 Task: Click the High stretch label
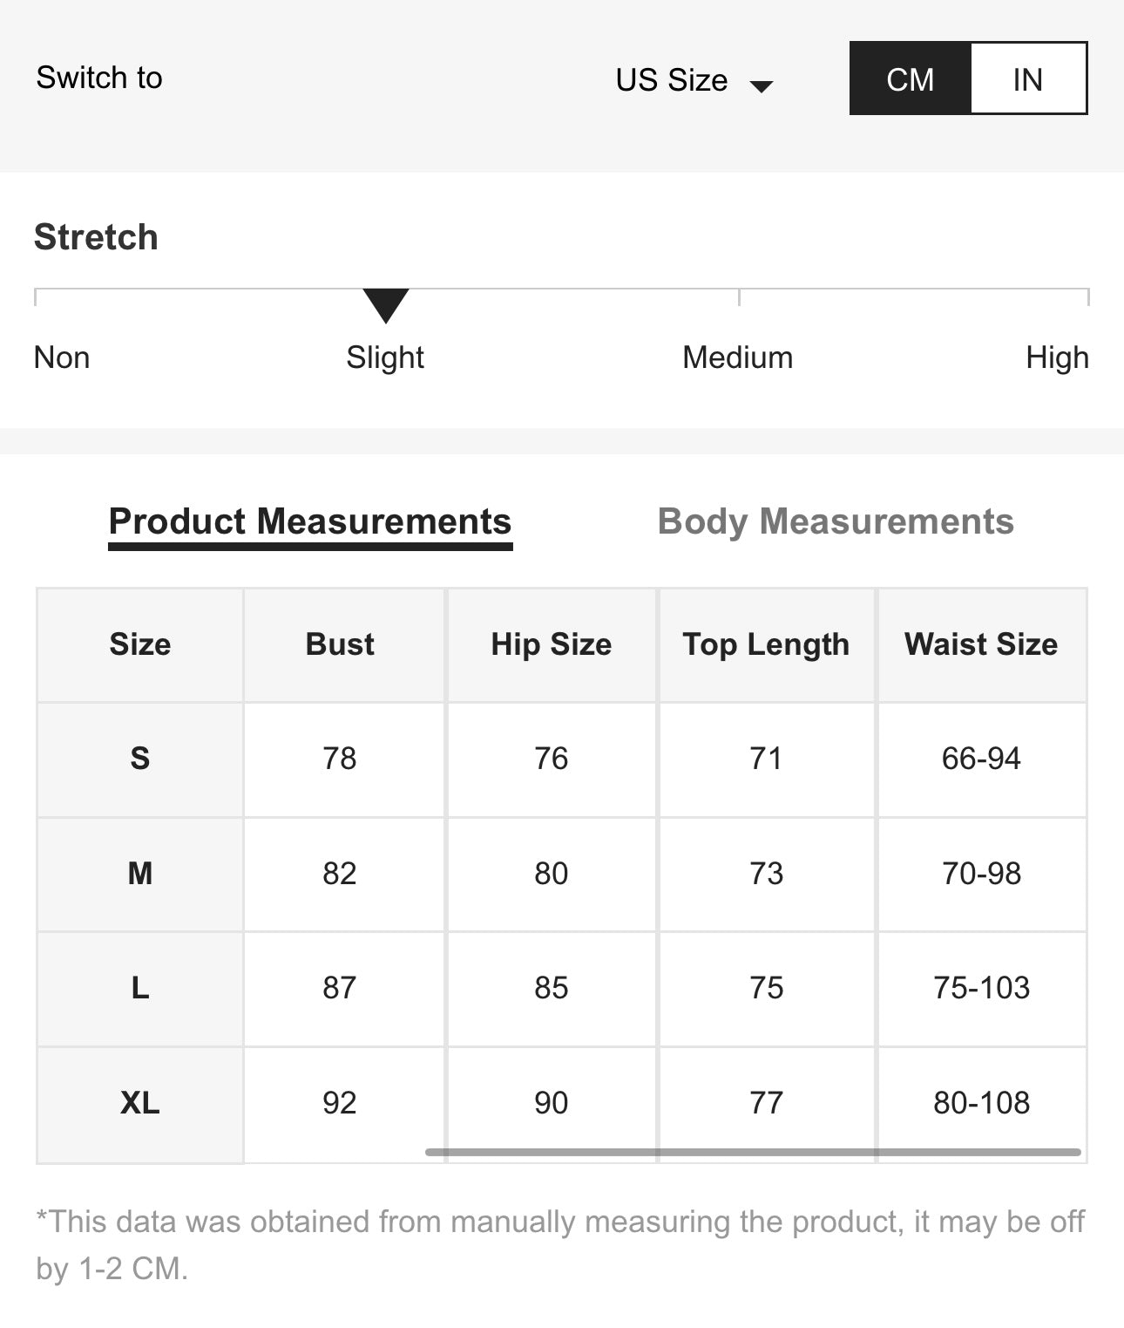click(1057, 358)
